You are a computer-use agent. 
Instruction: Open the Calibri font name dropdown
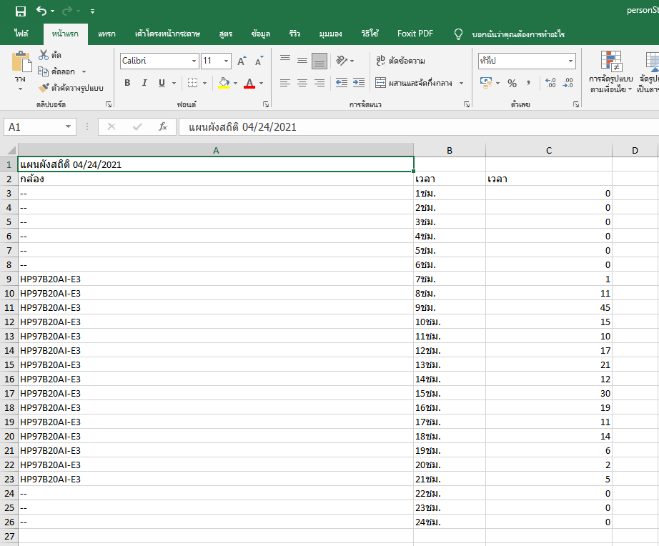tap(194, 61)
